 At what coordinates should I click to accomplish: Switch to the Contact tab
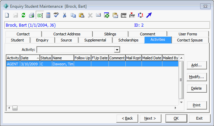tap(23, 34)
